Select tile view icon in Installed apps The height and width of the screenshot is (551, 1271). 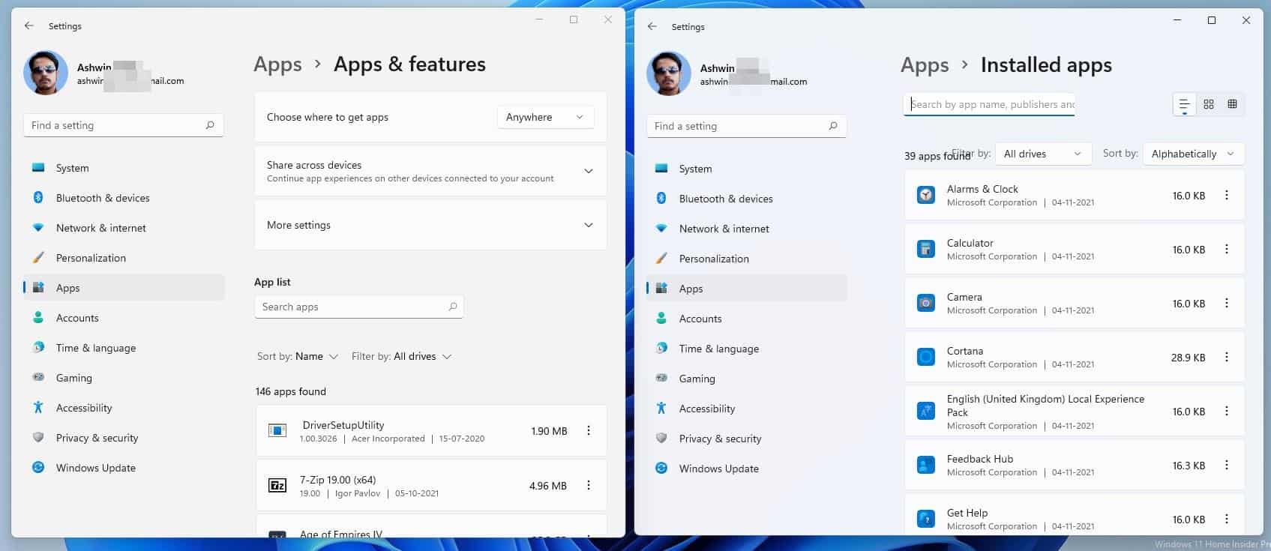pos(1232,104)
